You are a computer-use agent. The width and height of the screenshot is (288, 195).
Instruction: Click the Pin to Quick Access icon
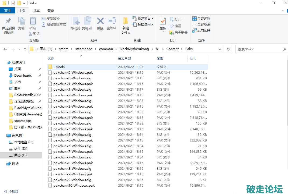click(8, 21)
